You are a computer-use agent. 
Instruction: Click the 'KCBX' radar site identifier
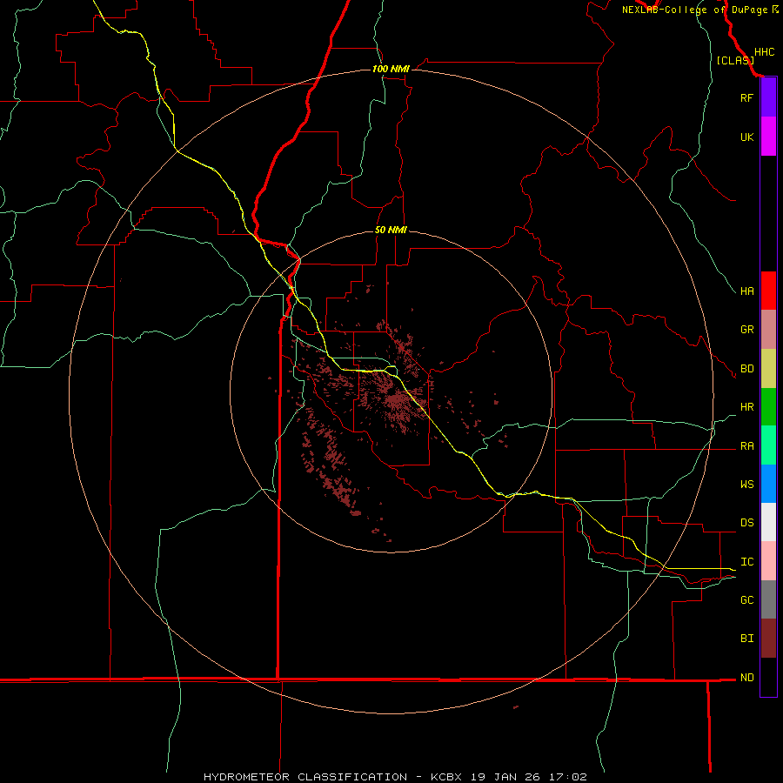(446, 777)
